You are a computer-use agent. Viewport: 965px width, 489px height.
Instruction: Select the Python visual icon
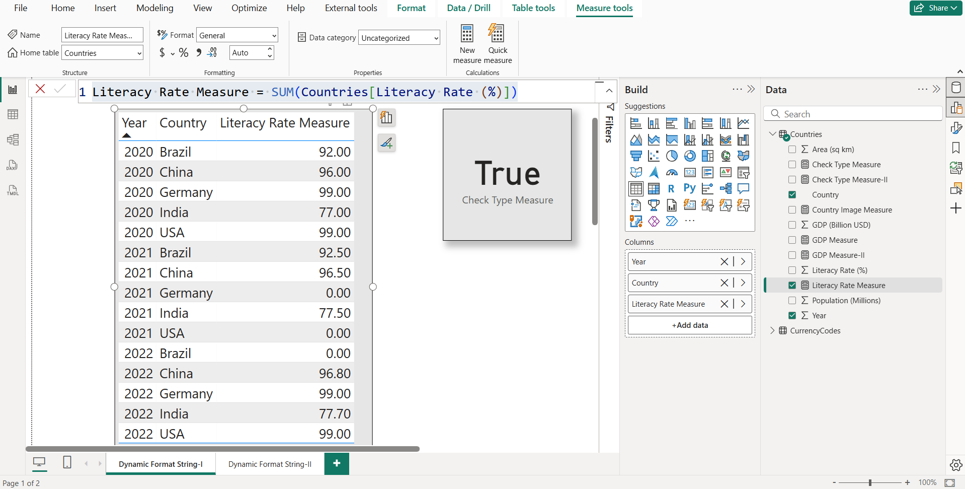(x=689, y=188)
